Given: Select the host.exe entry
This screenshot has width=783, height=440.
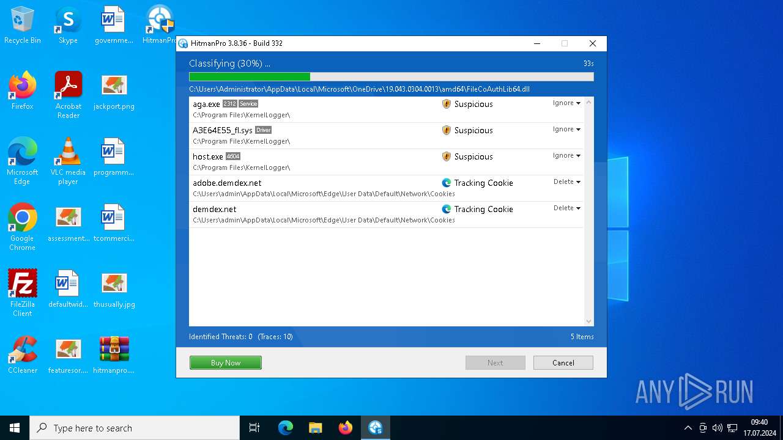Looking at the screenshot, I should click(x=386, y=162).
